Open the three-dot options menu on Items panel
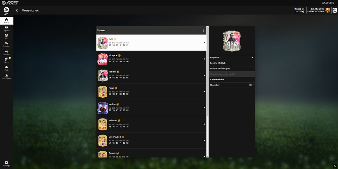The width and height of the screenshot is (338, 169). click(203, 30)
